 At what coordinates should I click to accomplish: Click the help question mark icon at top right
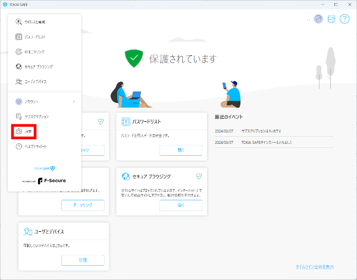point(345,19)
